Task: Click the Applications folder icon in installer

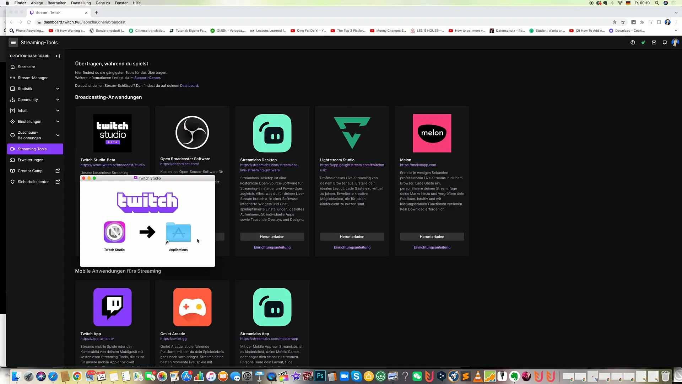Action: click(178, 232)
